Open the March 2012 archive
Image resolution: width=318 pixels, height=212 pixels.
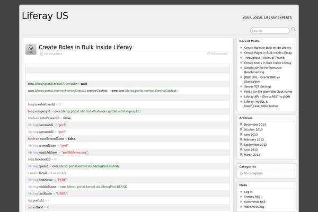pyautogui.click(x=252, y=155)
